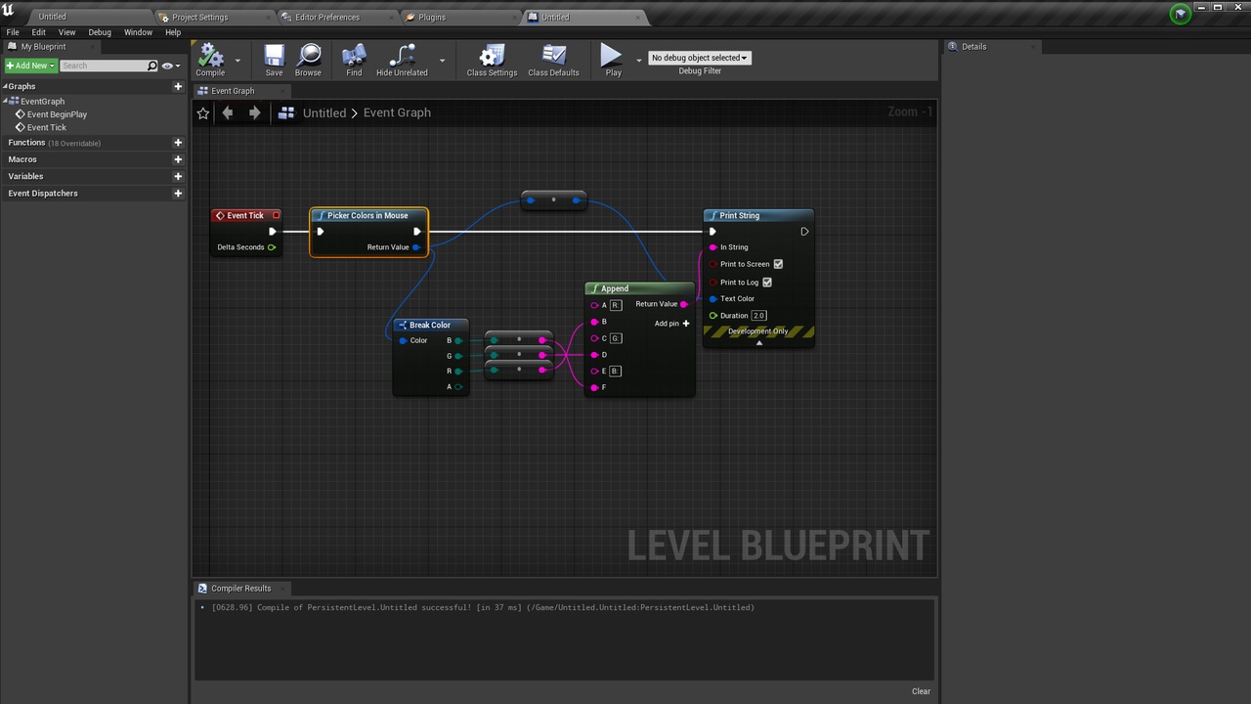Open the Help menu

(173, 32)
